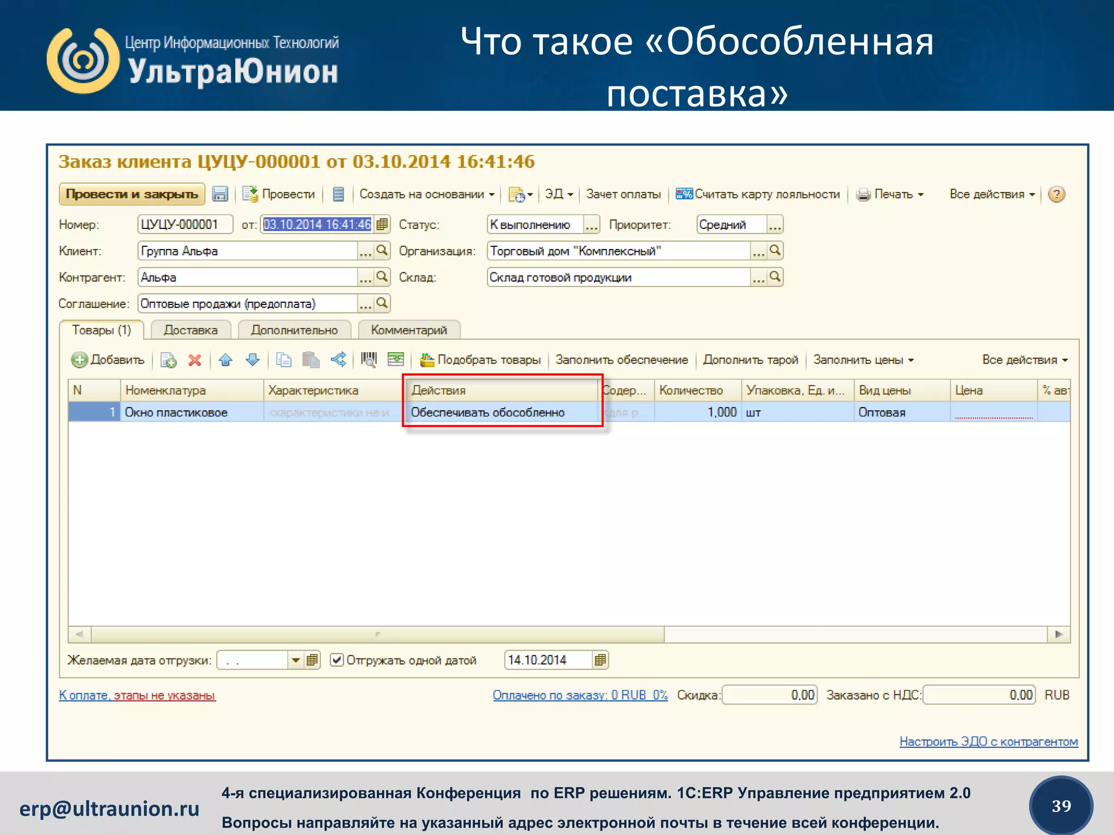Click the copy rows to clipboard icon
Image resolution: width=1114 pixels, height=835 pixels.
click(x=284, y=360)
